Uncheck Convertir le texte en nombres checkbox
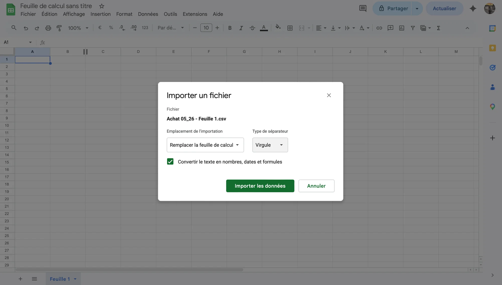The image size is (502, 285). 170,162
